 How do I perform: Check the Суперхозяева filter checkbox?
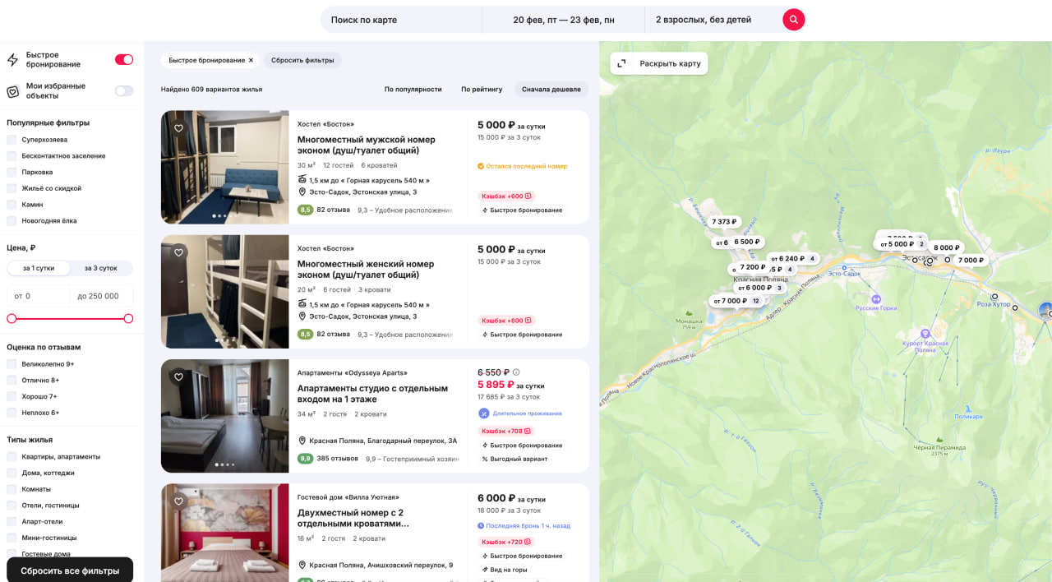click(x=12, y=140)
